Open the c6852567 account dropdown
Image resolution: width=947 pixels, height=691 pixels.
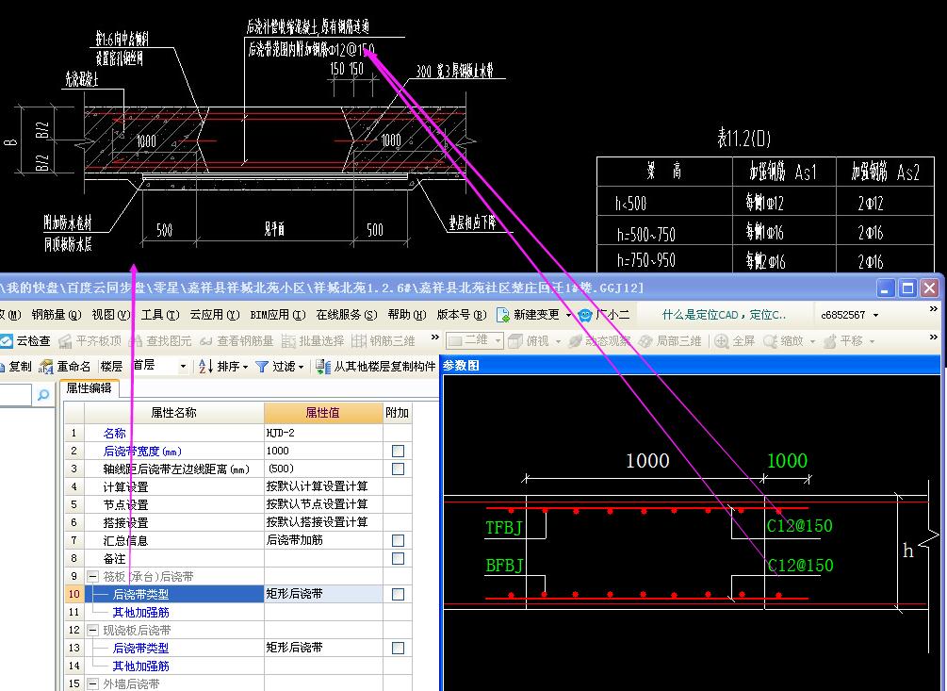(x=875, y=315)
